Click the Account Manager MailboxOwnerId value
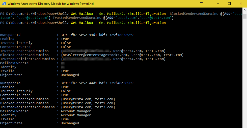Viewport: 247px width, 128px height. pos(76,111)
